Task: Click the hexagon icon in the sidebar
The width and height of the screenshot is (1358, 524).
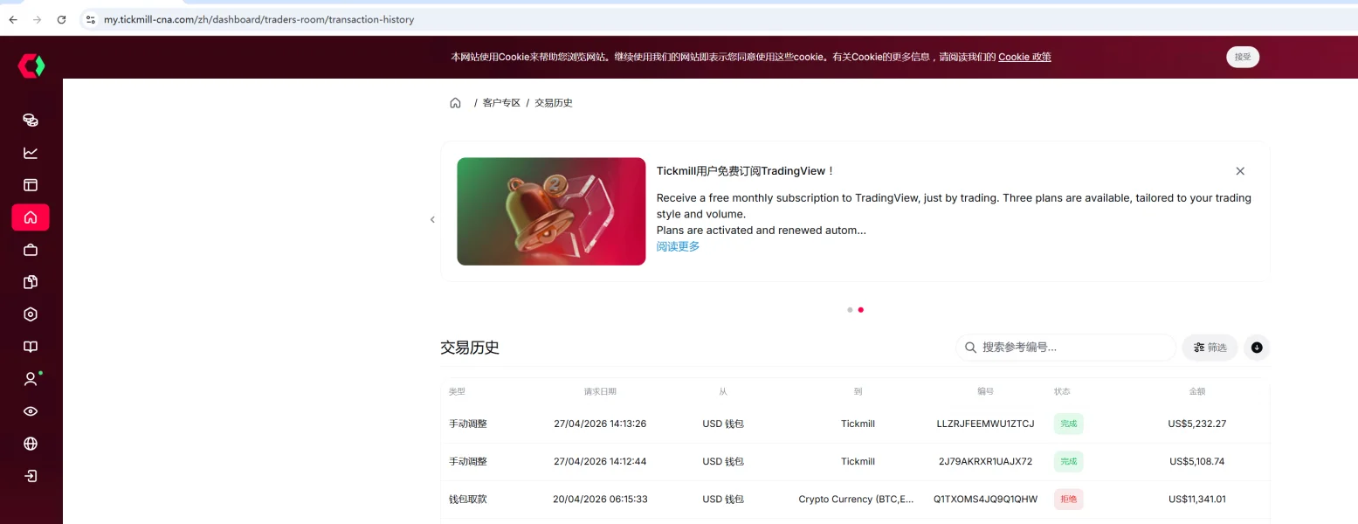Action: (31, 314)
